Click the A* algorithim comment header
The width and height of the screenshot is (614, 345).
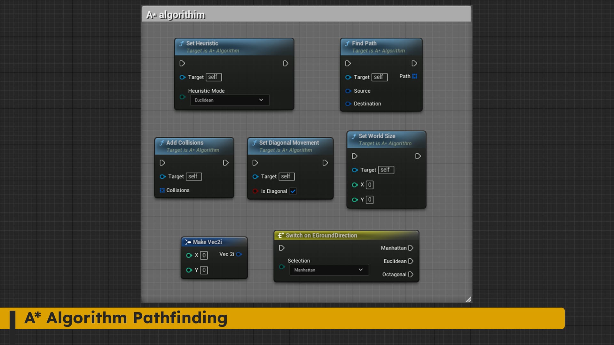coord(176,14)
